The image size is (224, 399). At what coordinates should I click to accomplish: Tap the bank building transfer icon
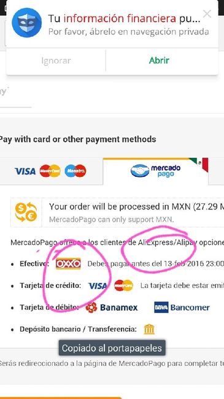tap(149, 329)
